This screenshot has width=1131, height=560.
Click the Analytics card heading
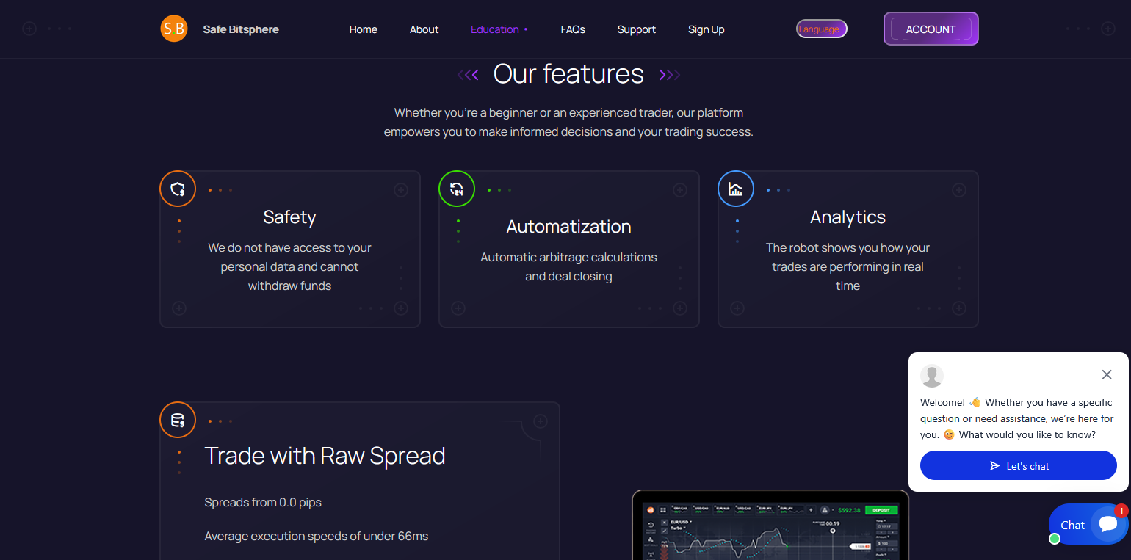(848, 217)
